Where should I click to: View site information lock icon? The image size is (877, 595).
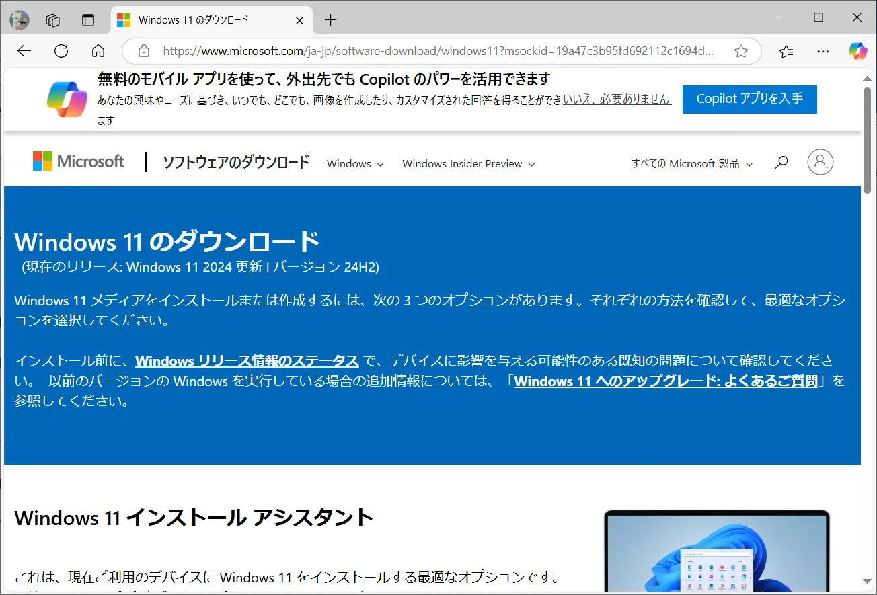143,51
